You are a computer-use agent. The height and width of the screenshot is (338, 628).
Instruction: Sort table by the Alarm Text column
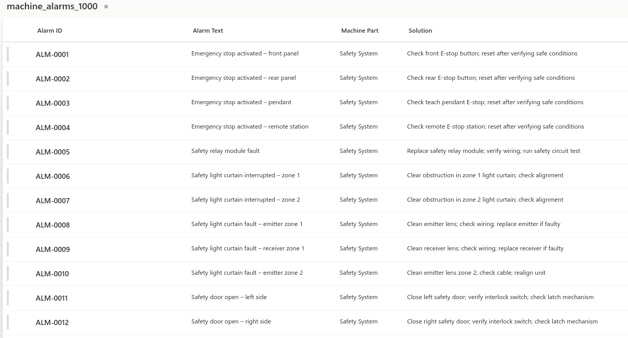(x=208, y=31)
